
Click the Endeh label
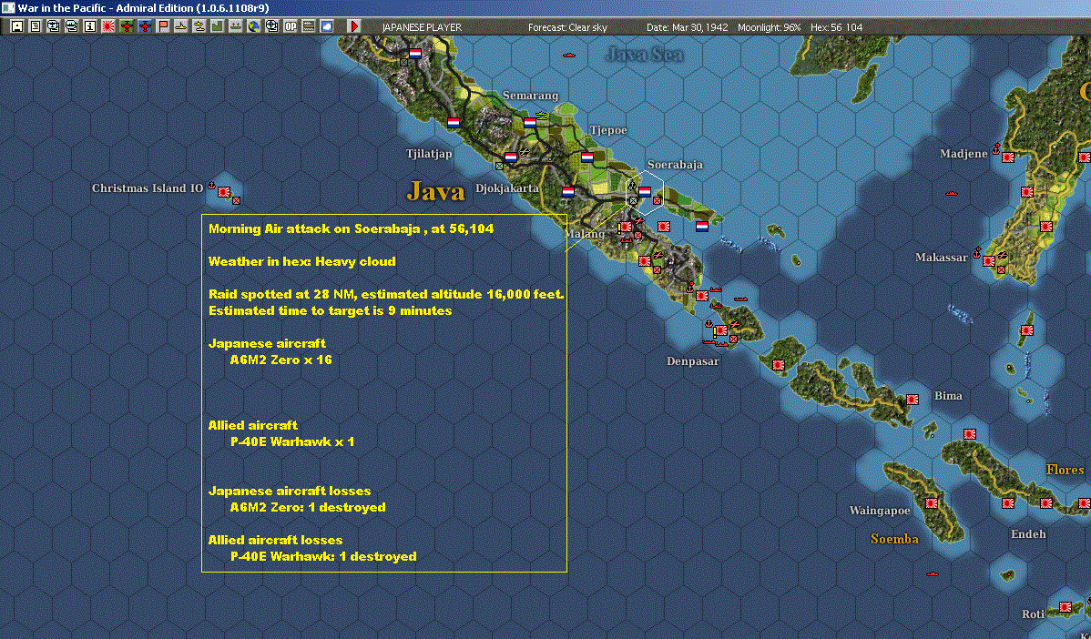tap(1028, 534)
